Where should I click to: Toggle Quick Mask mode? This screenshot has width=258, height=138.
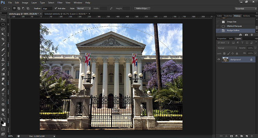point(3,129)
